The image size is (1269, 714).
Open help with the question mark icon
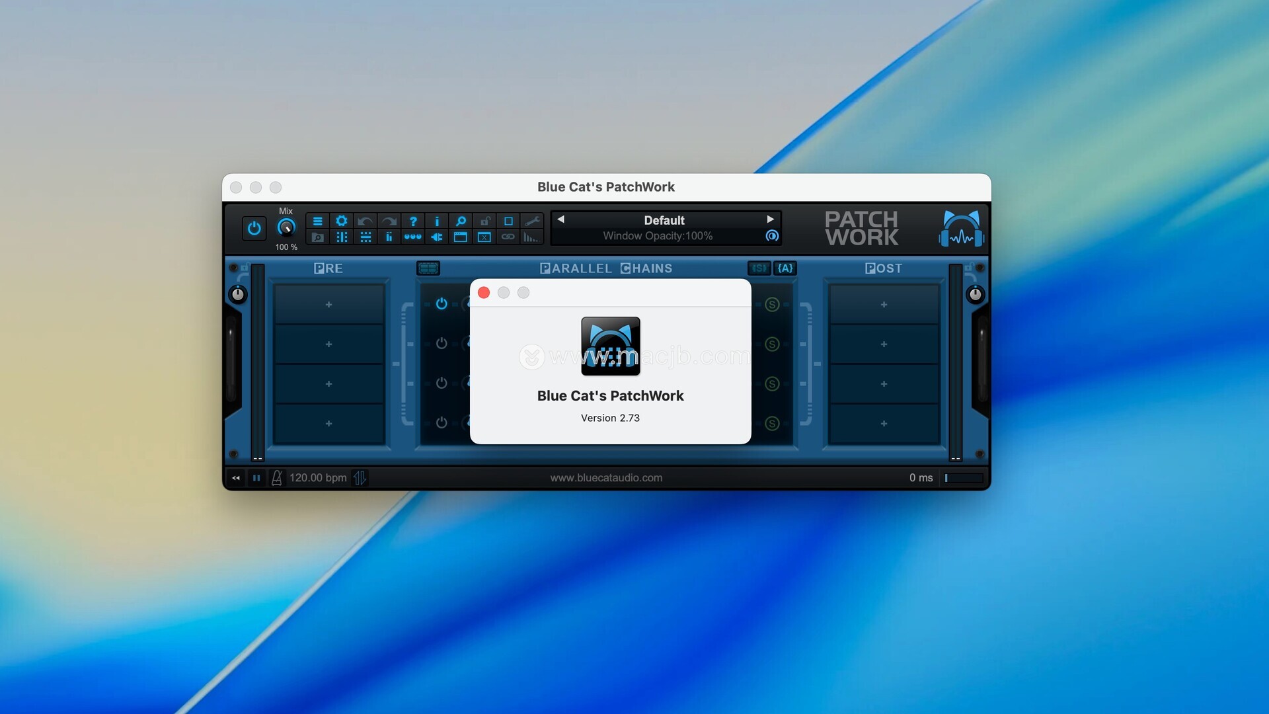413,221
